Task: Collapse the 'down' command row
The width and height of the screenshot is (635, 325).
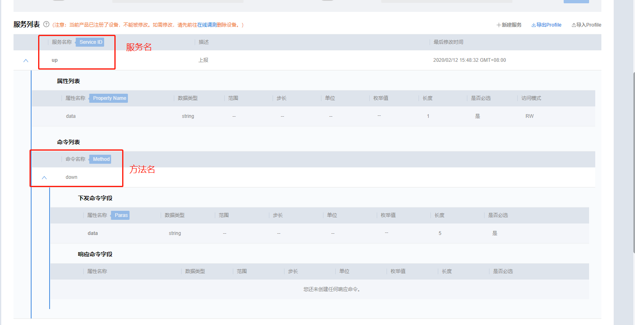Action: pos(44,178)
